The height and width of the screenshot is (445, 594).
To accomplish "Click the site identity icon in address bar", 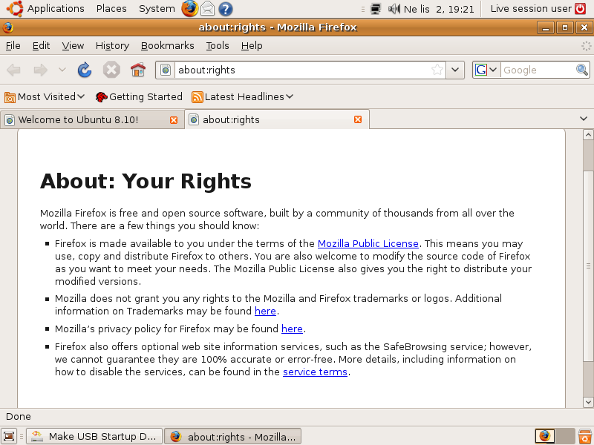I will click(x=166, y=70).
